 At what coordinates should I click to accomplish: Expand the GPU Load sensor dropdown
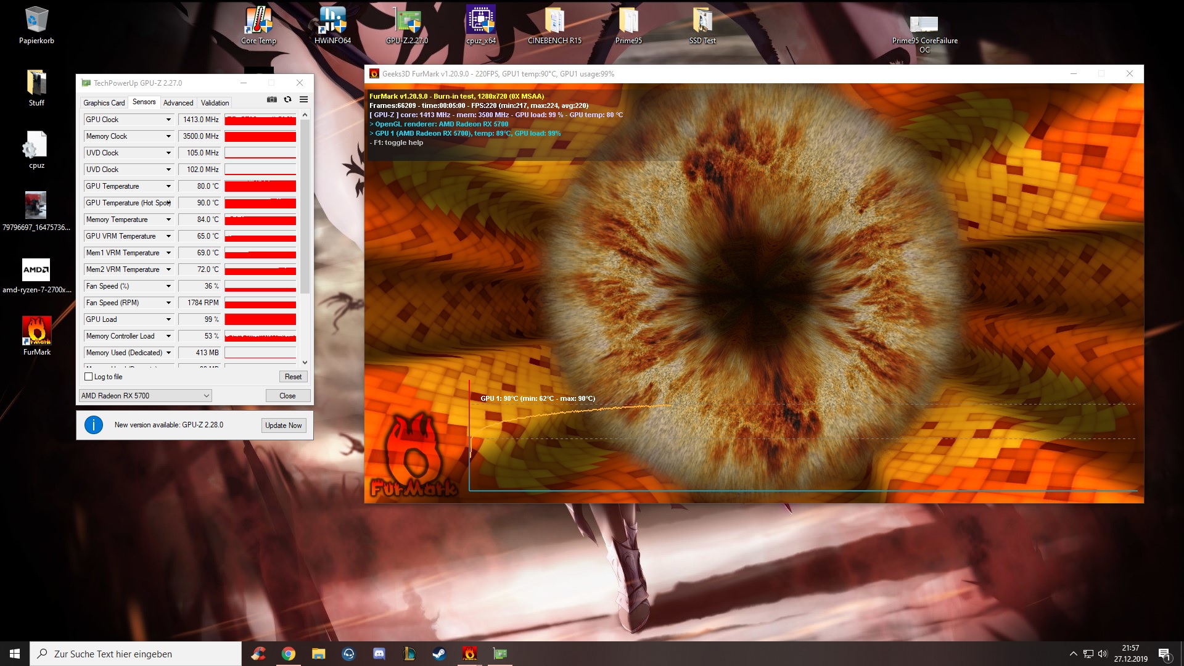tap(168, 319)
